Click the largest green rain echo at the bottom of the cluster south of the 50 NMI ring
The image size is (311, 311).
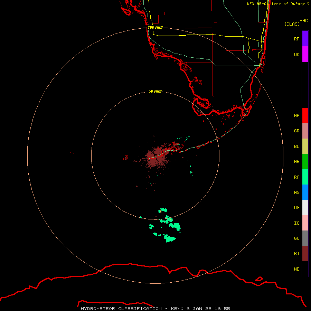pos(170,238)
